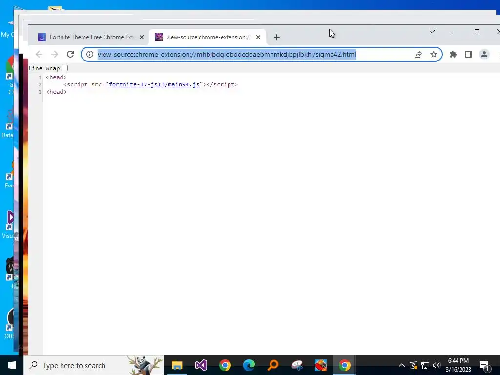Open the volume speaker tray icon
Viewport: 500px width, 375px height.
(x=437, y=365)
